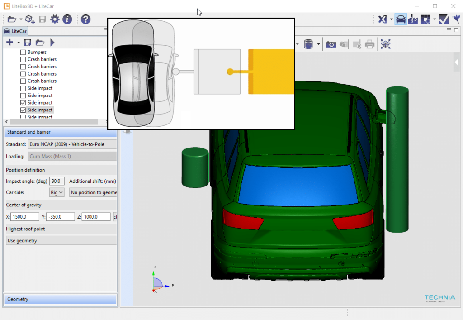Open the factory module icon

pos(413,19)
